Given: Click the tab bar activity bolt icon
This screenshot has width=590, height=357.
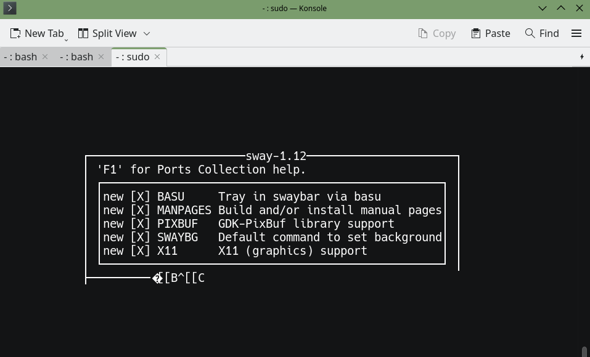Looking at the screenshot, I should 582,57.
